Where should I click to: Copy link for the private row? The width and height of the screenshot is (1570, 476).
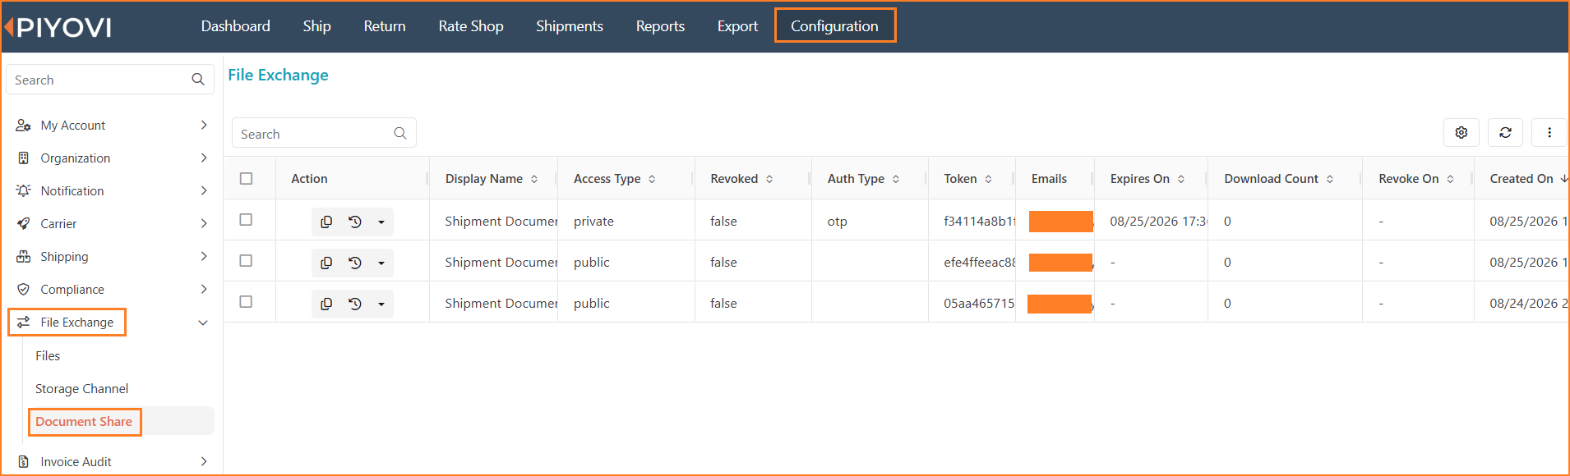tap(326, 222)
